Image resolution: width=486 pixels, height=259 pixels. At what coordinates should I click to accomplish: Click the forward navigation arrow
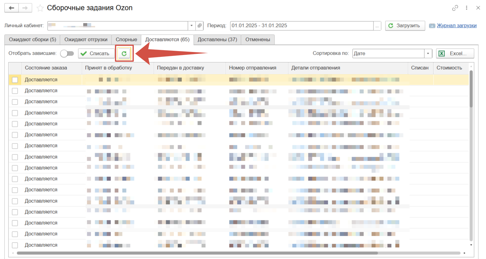point(25,8)
